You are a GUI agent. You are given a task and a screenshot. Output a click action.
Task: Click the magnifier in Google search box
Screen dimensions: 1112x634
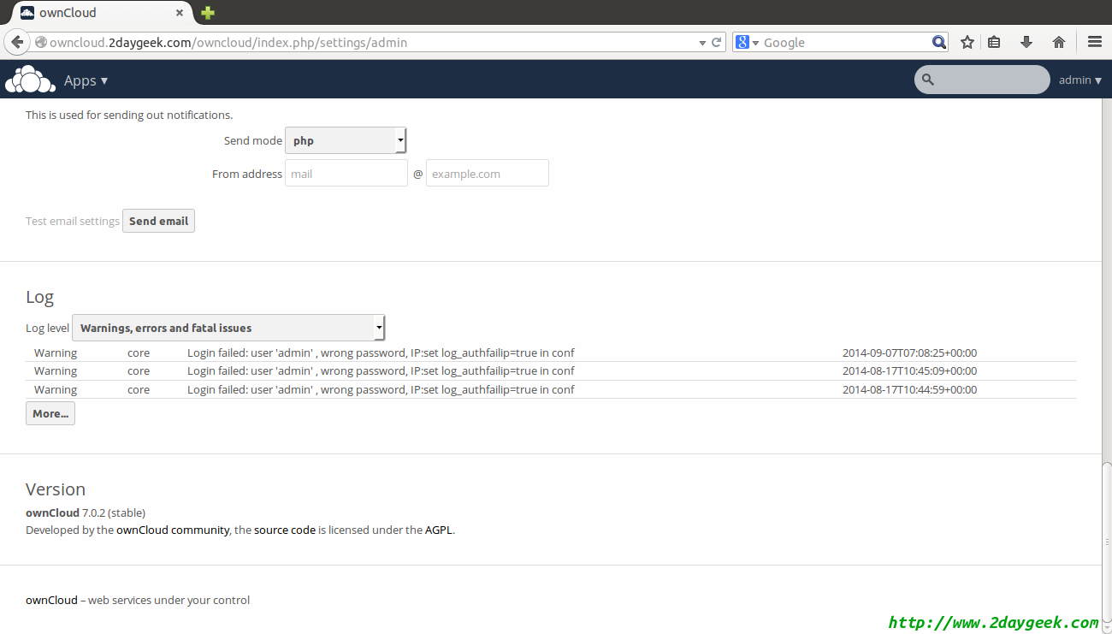pos(938,42)
